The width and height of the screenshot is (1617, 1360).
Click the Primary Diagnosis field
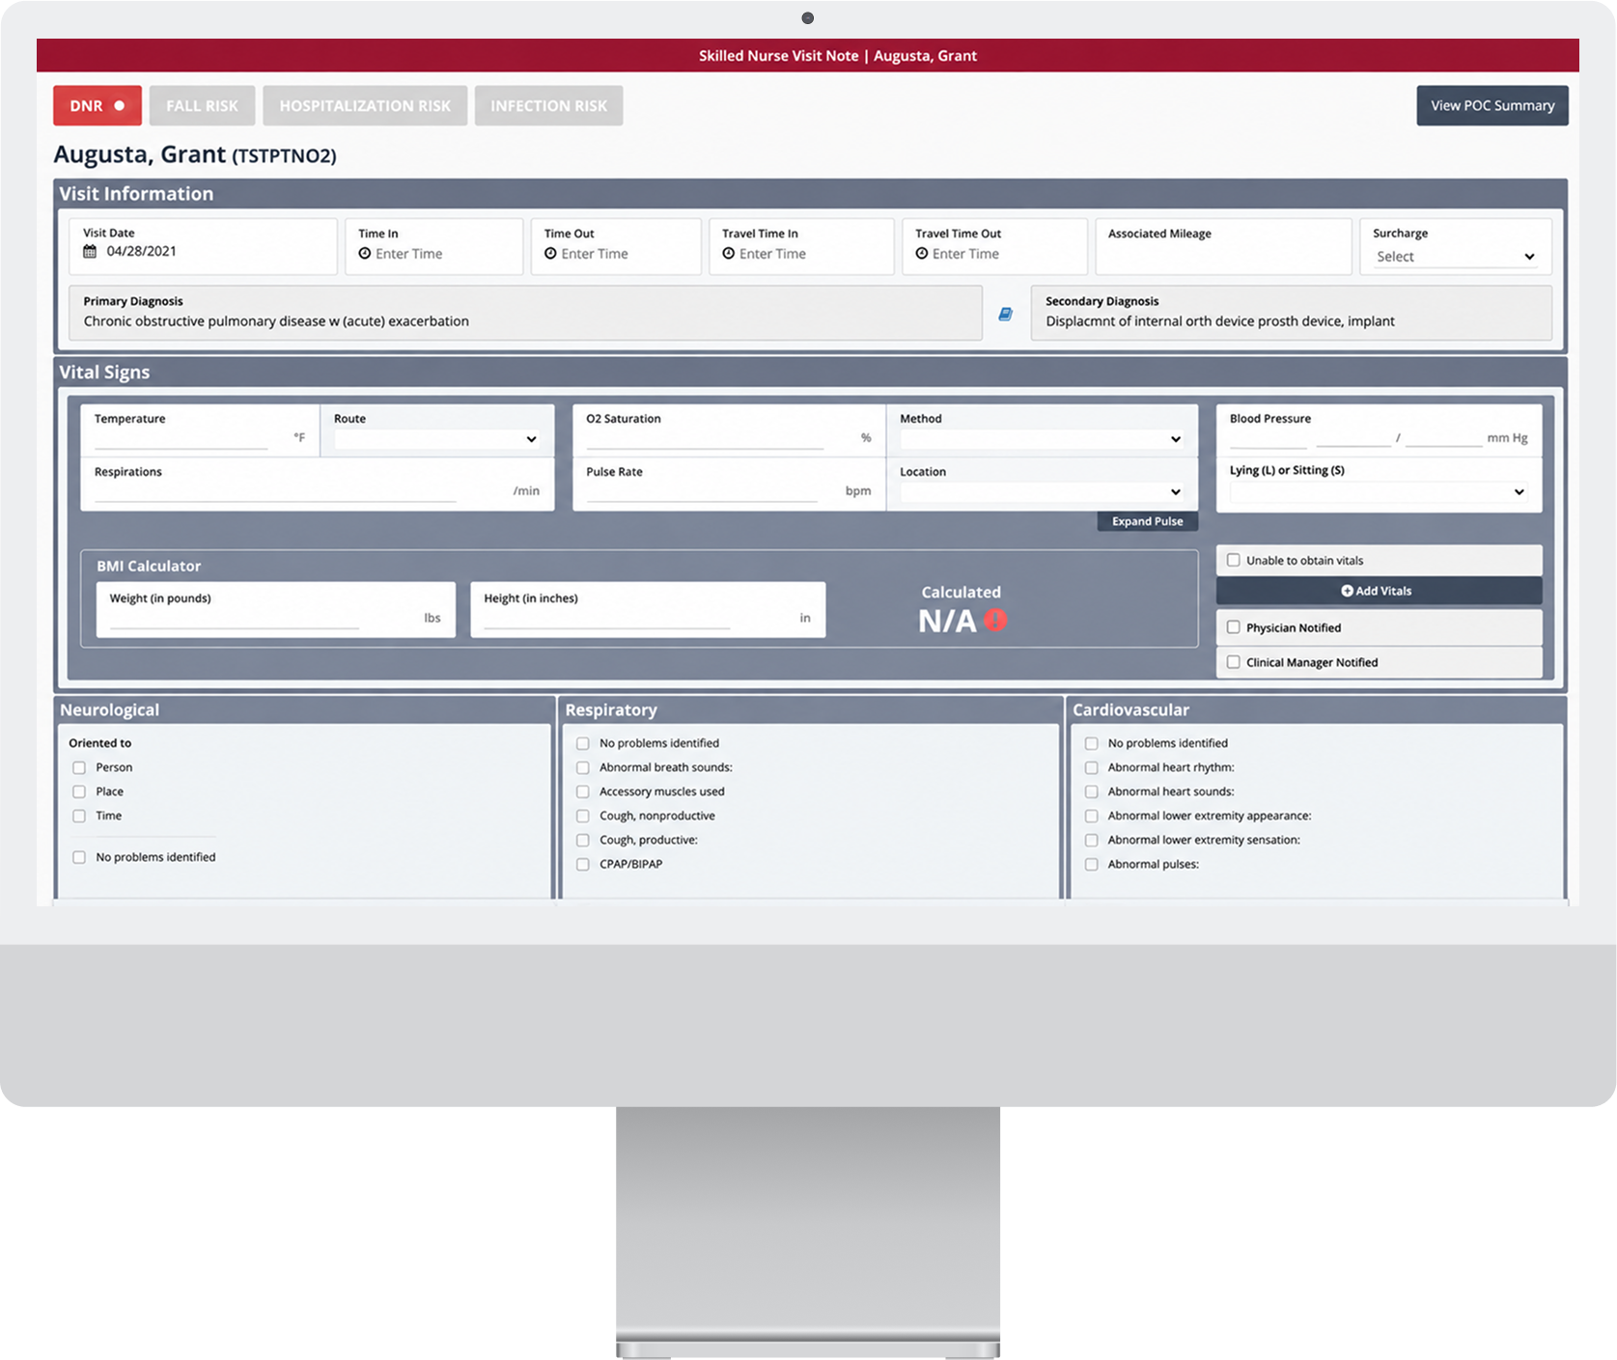pos(525,313)
